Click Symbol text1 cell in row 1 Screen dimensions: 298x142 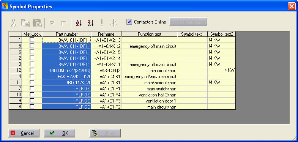pyautogui.click(x=192, y=40)
